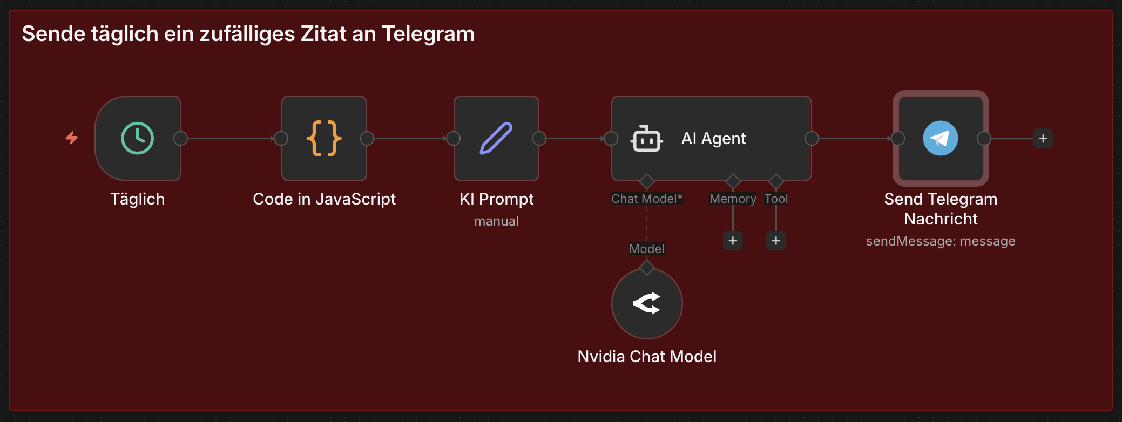The height and width of the screenshot is (422, 1122).
Task: Click the Model connector diamond above Nvidia node
Action: coord(647,268)
